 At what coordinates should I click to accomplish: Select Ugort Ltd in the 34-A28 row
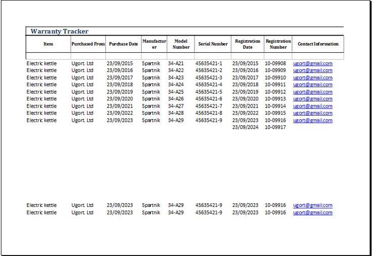tap(82, 113)
